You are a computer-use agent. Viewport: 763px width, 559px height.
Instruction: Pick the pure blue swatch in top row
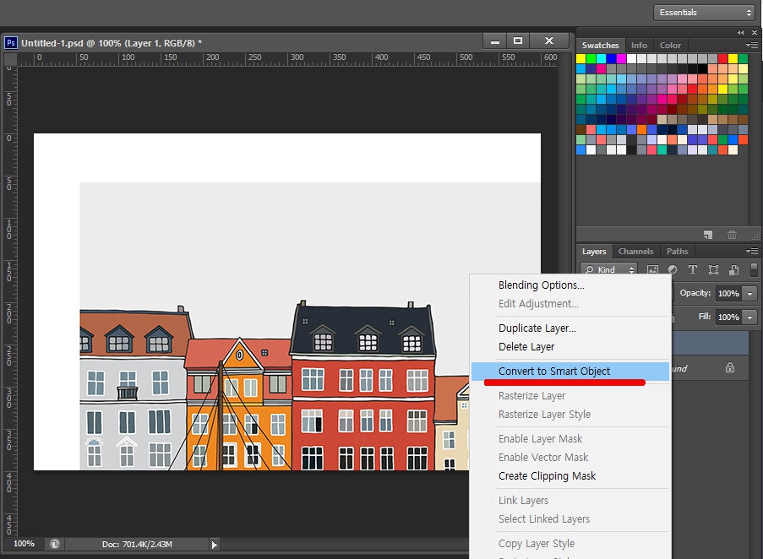point(611,59)
